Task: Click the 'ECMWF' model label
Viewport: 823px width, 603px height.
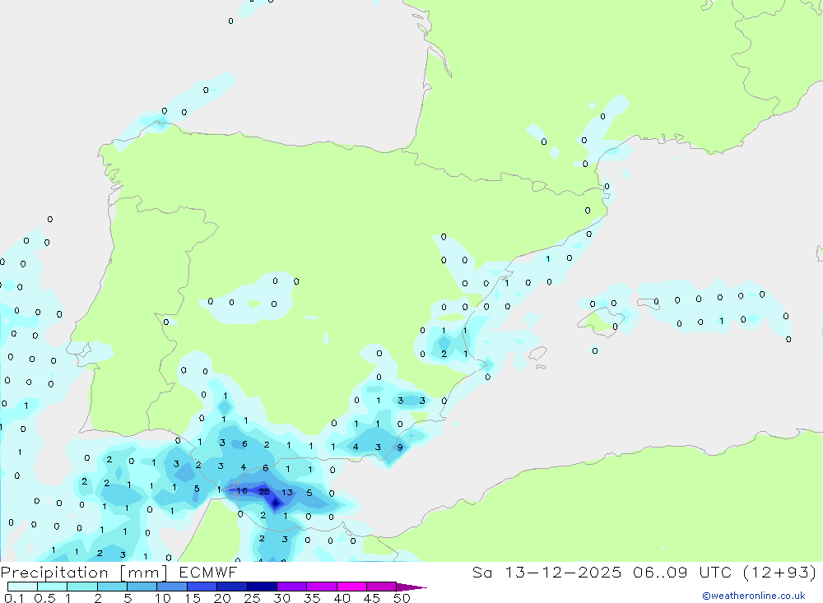Action: coord(208,573)
